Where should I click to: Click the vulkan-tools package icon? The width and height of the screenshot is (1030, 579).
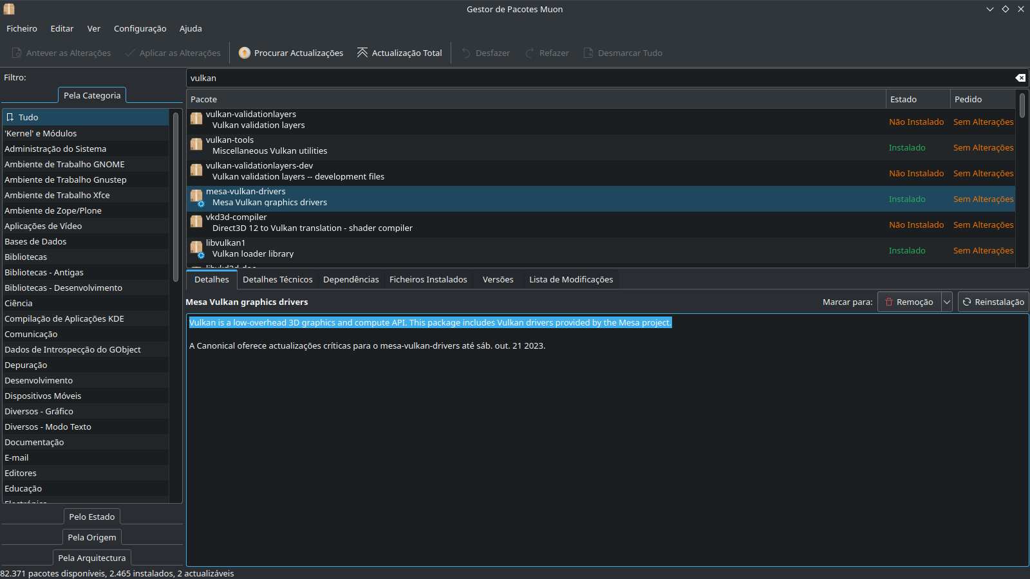[196, 144]
